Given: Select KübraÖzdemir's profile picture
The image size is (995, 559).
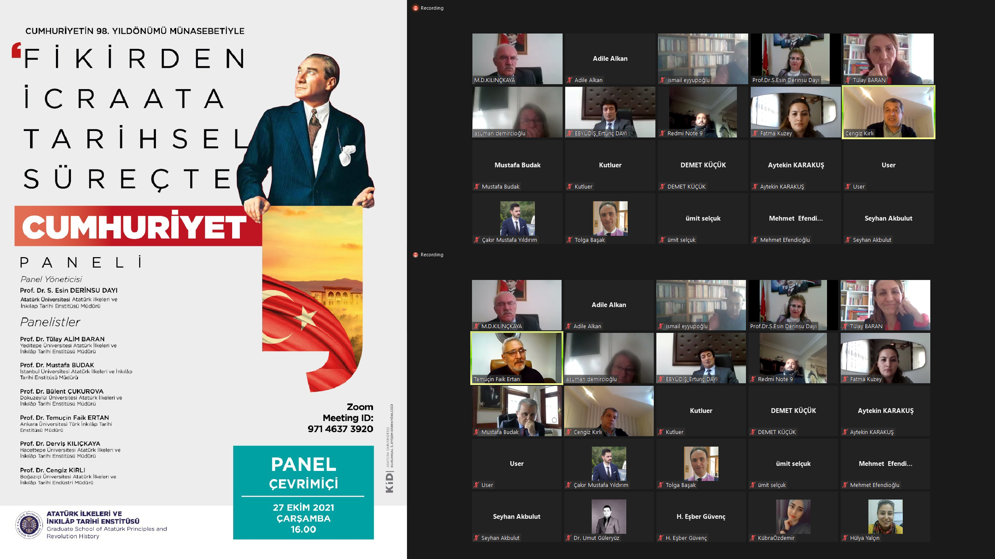Looking at the screenshot, I should click(793, 516).
